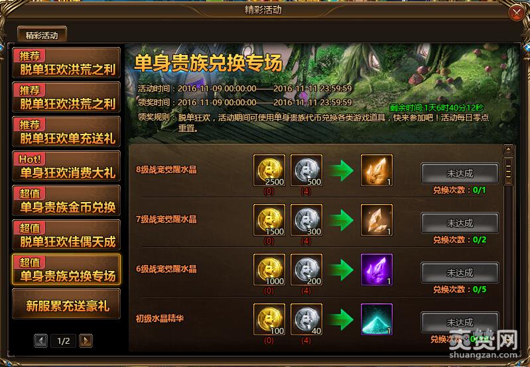This screenshot has height=367, width=530.
Task: Go to previous page of activity list
Action: click(x=41, y=341)
